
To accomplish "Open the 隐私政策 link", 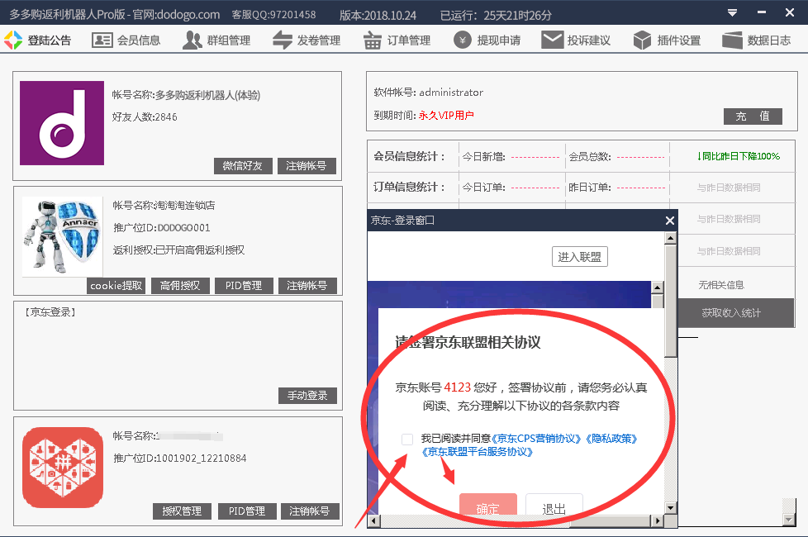I will pos(611,439).
